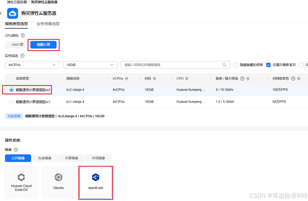The image size is (308, 201).
Task: Select 鲲鹏通用计算增强型kc2 radio button
Action: pos(11,90)
